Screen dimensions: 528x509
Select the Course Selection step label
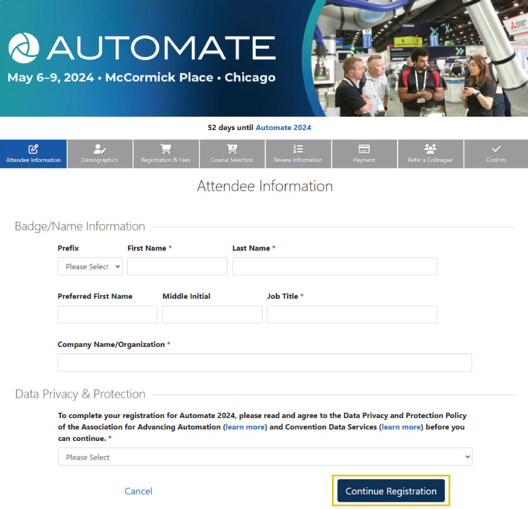tap(232, 160)
